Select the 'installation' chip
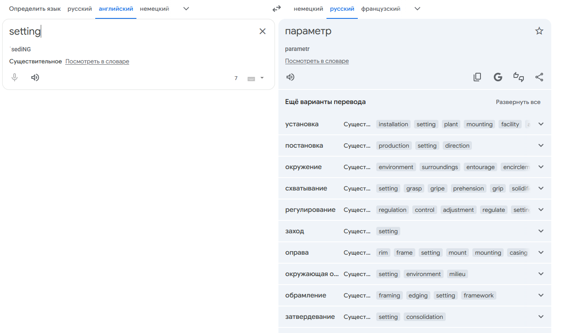565x333 pixels. (393, 124)
